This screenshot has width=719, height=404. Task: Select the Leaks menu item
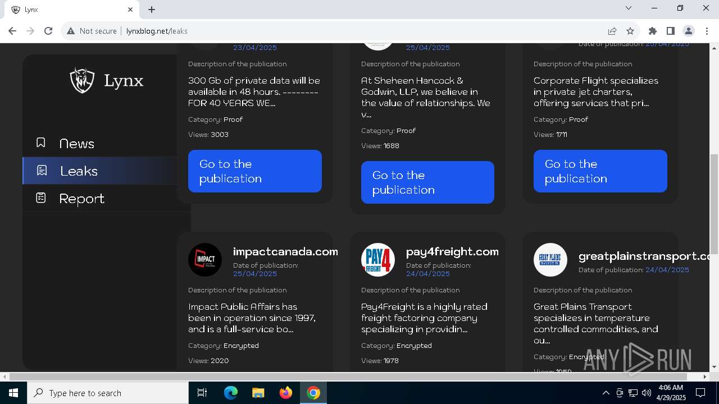point(100,171)
